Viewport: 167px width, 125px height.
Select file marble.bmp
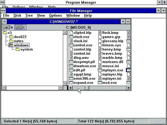coord(112,58)
